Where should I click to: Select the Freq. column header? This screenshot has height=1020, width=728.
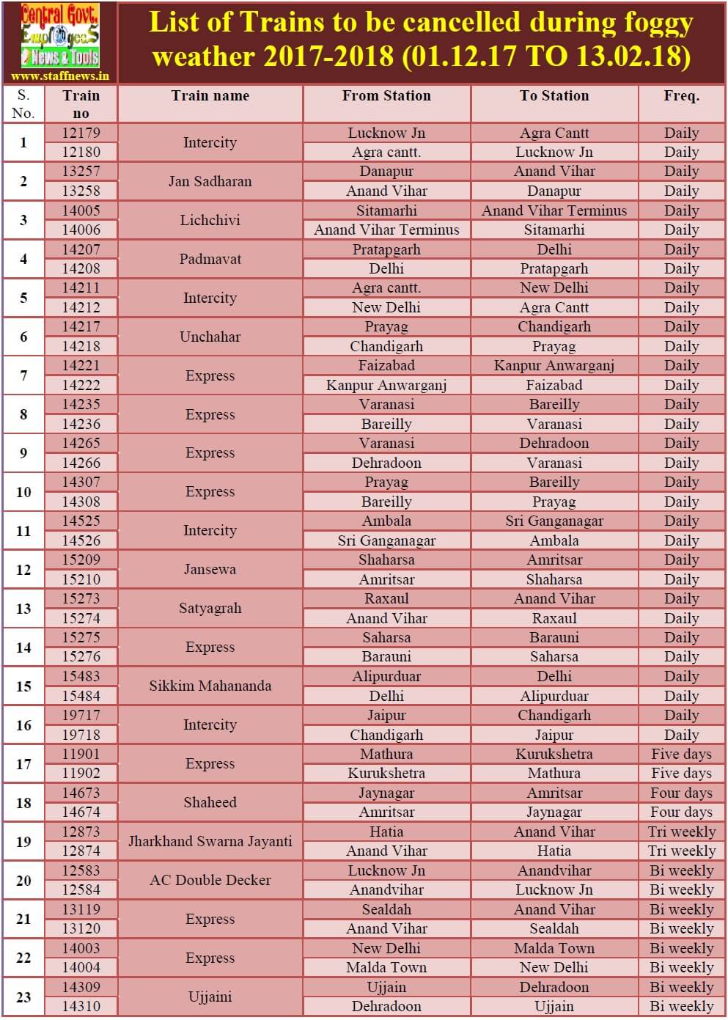[x=681, y=96]
